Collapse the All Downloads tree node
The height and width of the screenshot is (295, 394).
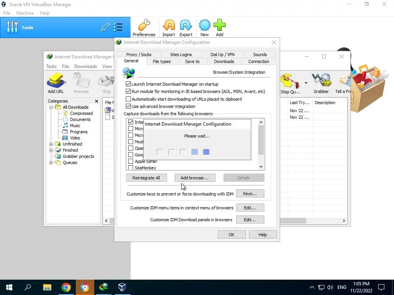pyautogui.click(x=51, y=107)
